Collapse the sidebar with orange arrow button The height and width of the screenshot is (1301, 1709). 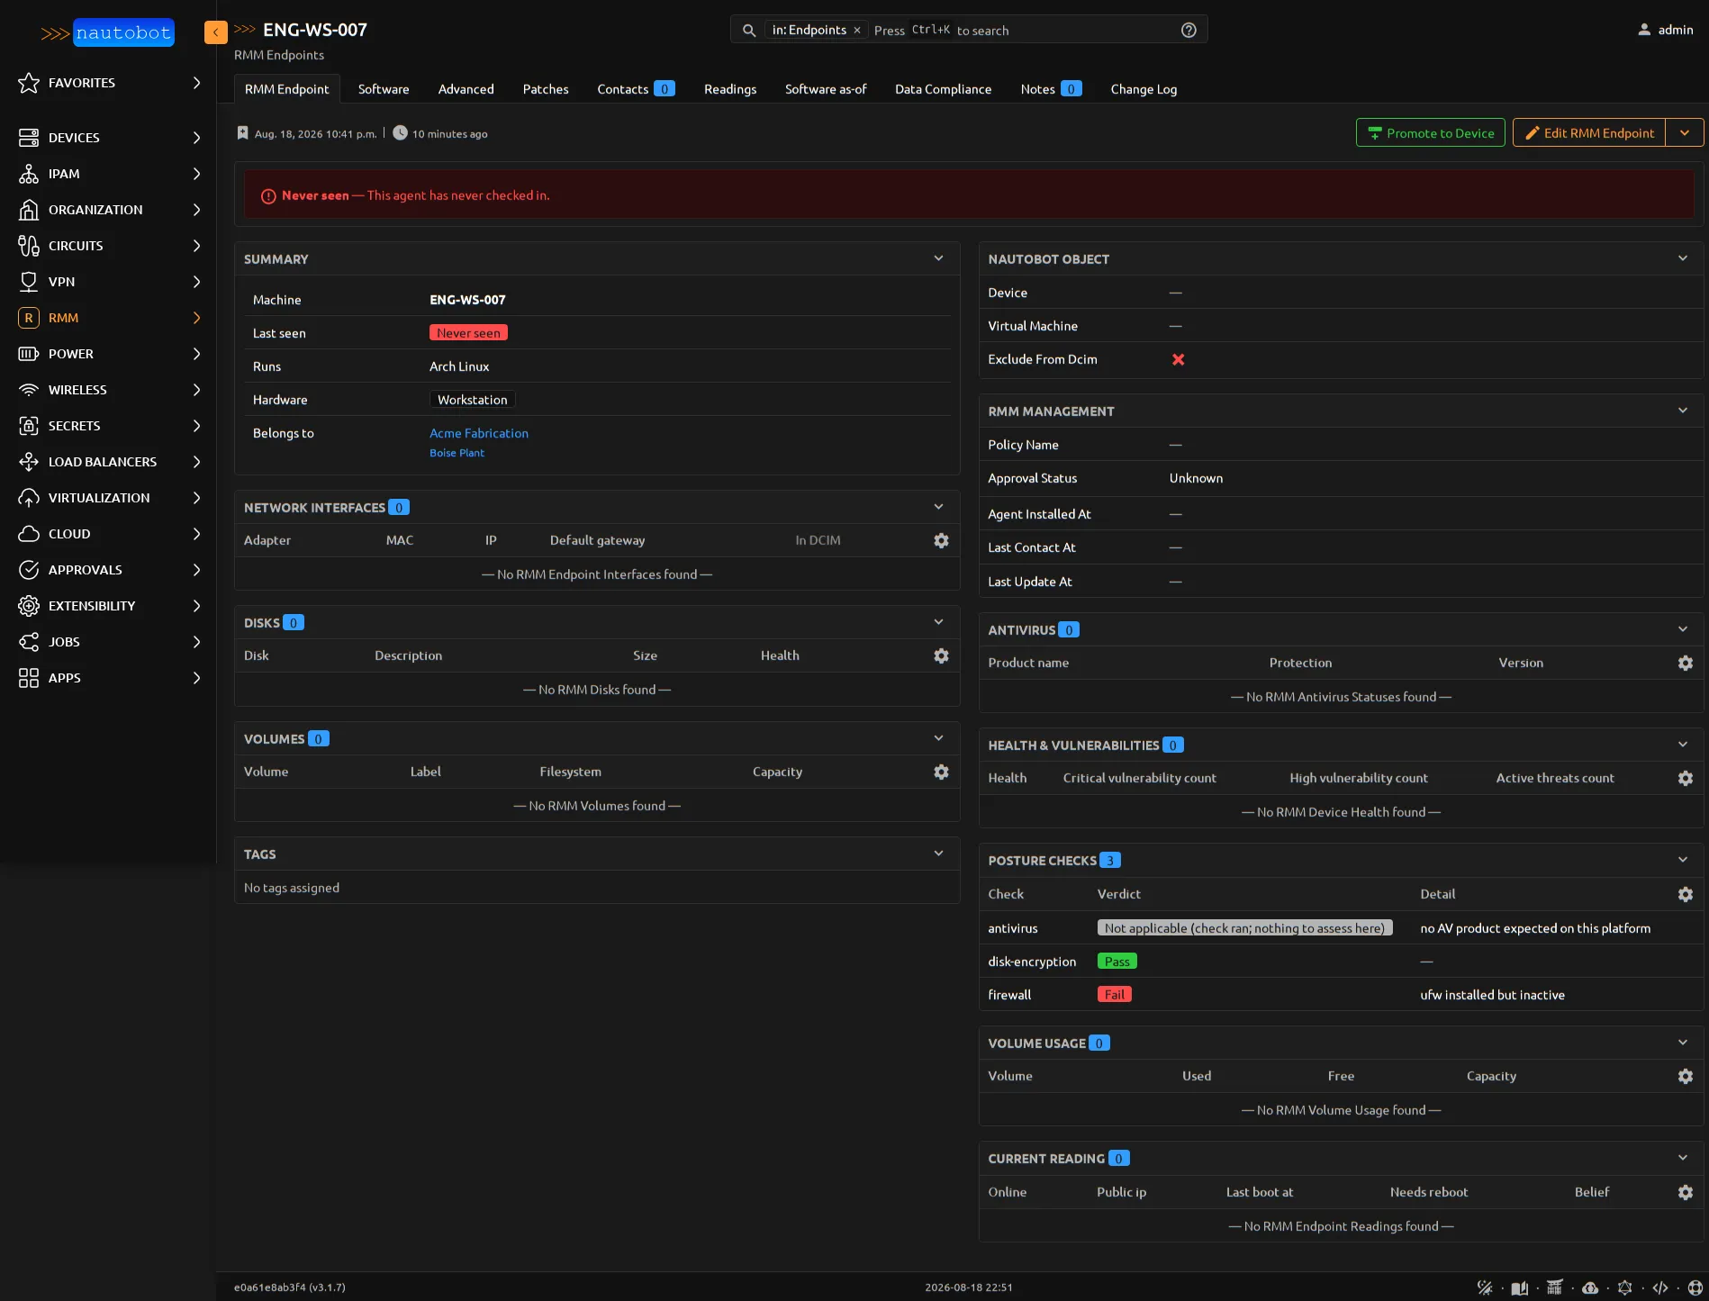pos(216,32)
